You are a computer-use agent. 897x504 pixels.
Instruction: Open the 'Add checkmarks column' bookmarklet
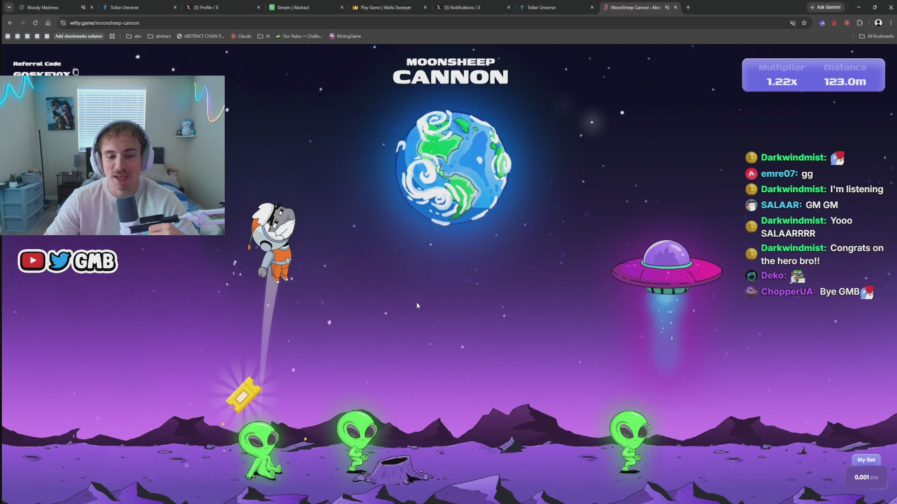coord(78,36)
